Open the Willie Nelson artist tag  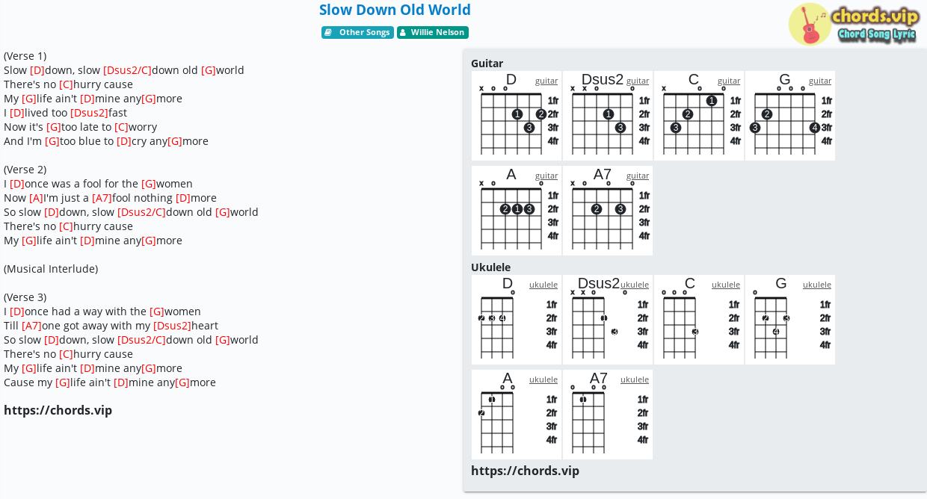tap(433, 32)
